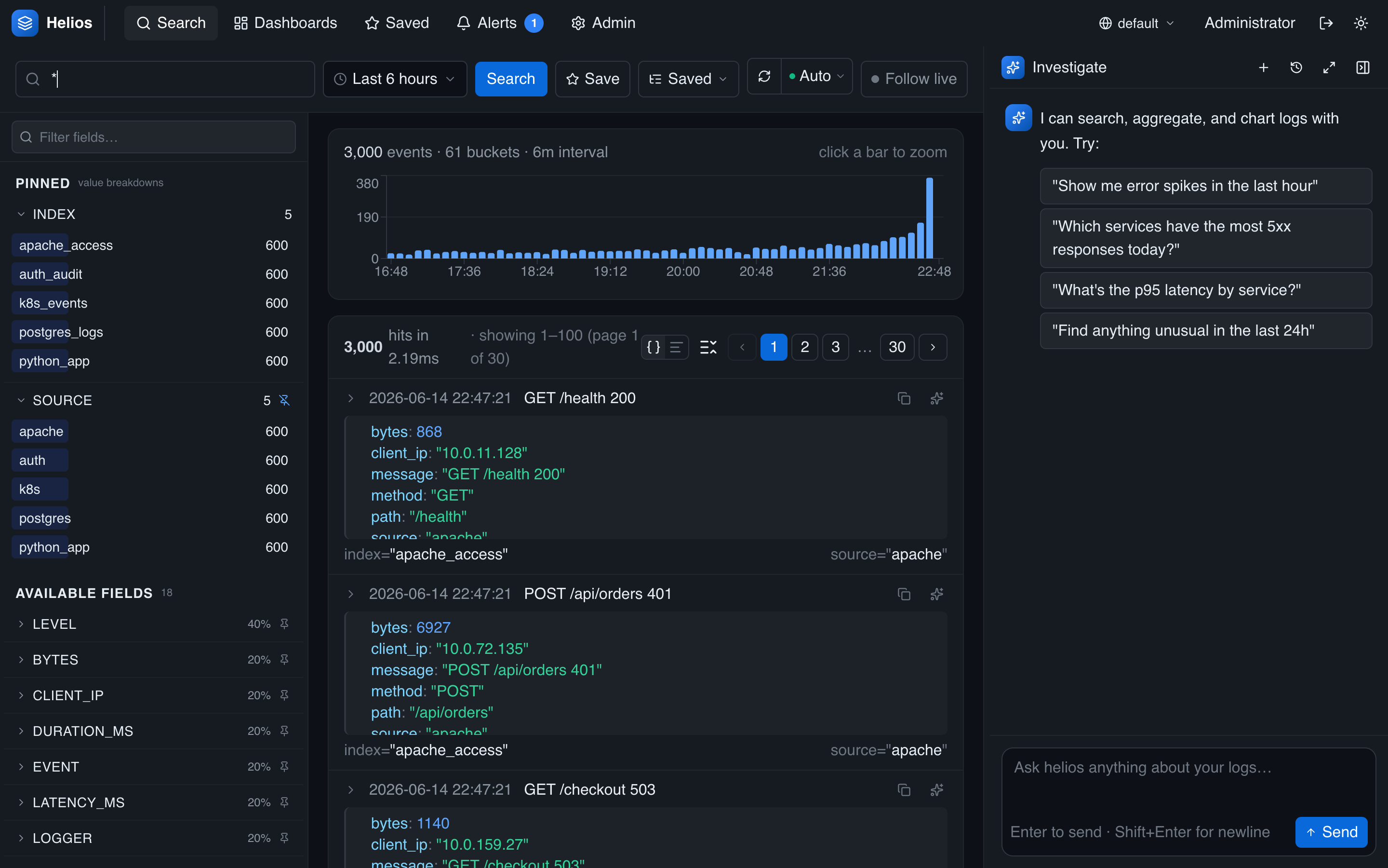Open the Search tab
Screen dimensions: 1388x868
(171, 23)
